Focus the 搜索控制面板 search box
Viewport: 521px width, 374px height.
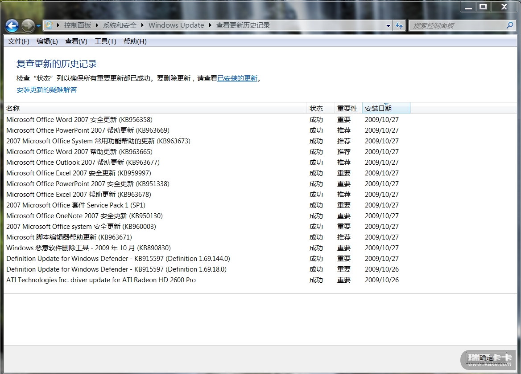pos(459,25)
